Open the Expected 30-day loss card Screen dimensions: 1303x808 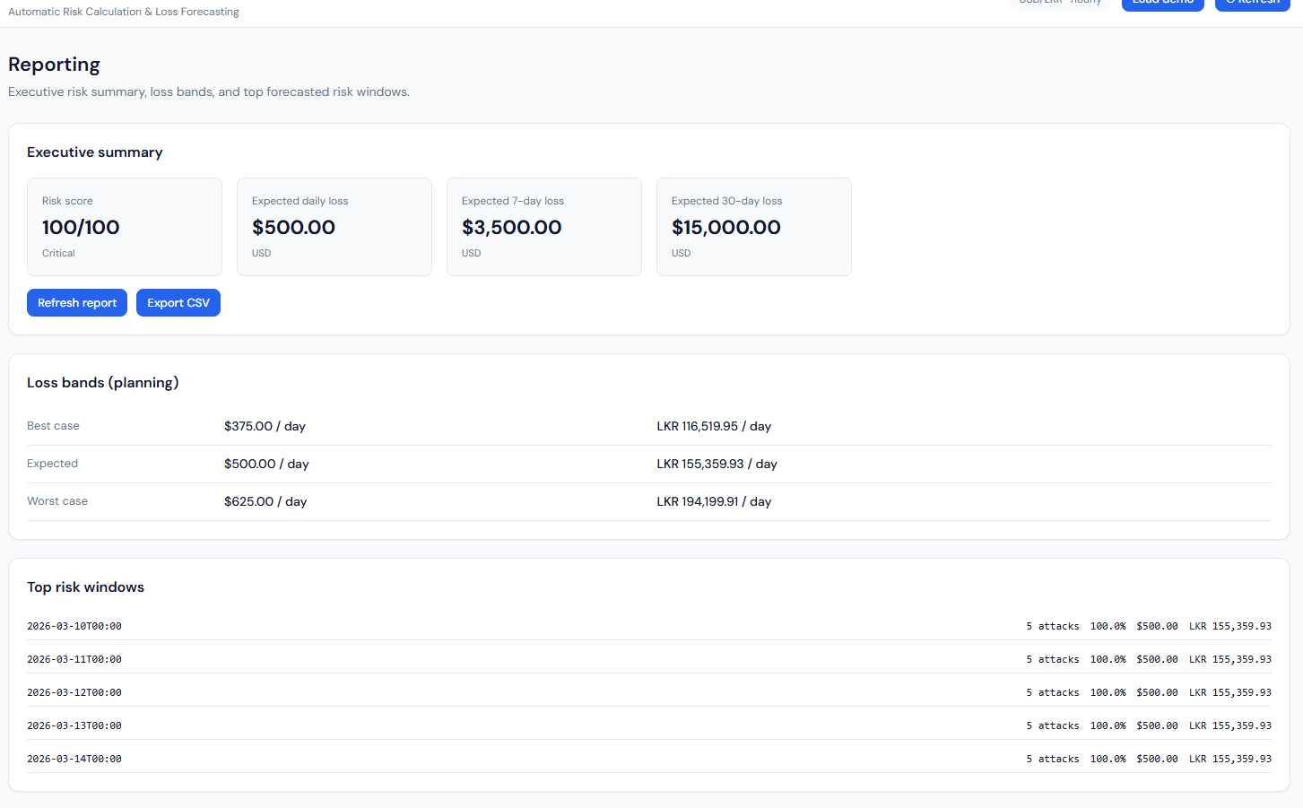[754, 227]
